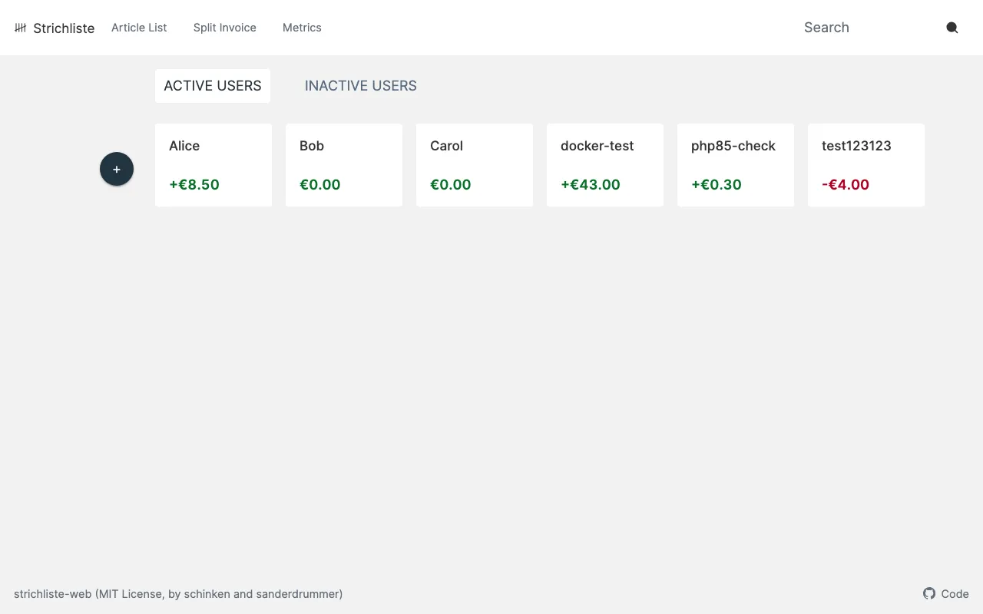Open the php85-check user card
Viewport: 983px width, 614px height.
point(736,165)
